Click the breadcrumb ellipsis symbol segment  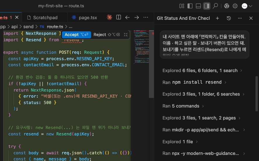point(71,27)
